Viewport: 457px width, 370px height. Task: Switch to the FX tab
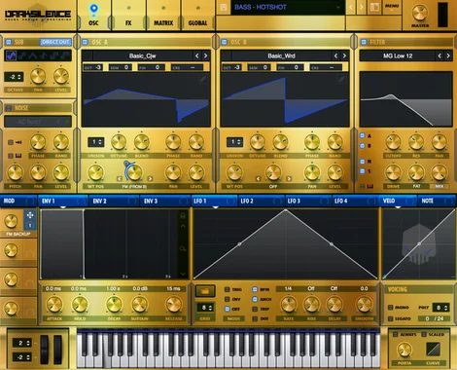click(128, 15)
